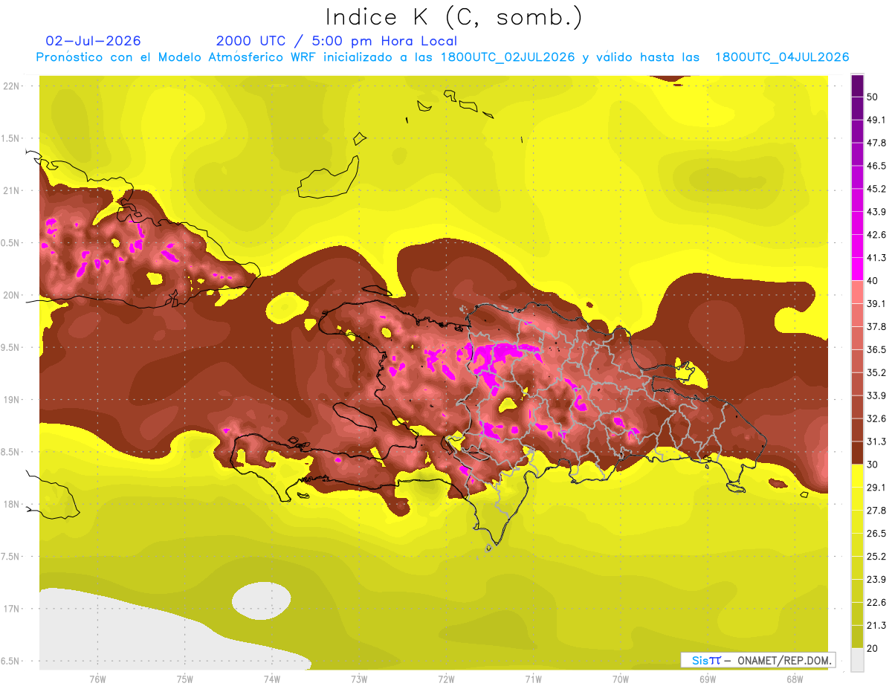The height and width of the screenshot is (689, 892).
Task: Click the "76W" longitude label
Action: pyautogui.click(x=97, y=679)
